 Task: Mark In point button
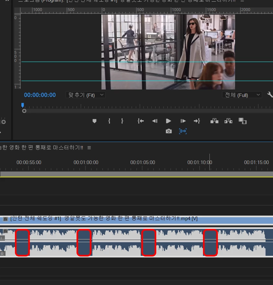click(109, 121)
